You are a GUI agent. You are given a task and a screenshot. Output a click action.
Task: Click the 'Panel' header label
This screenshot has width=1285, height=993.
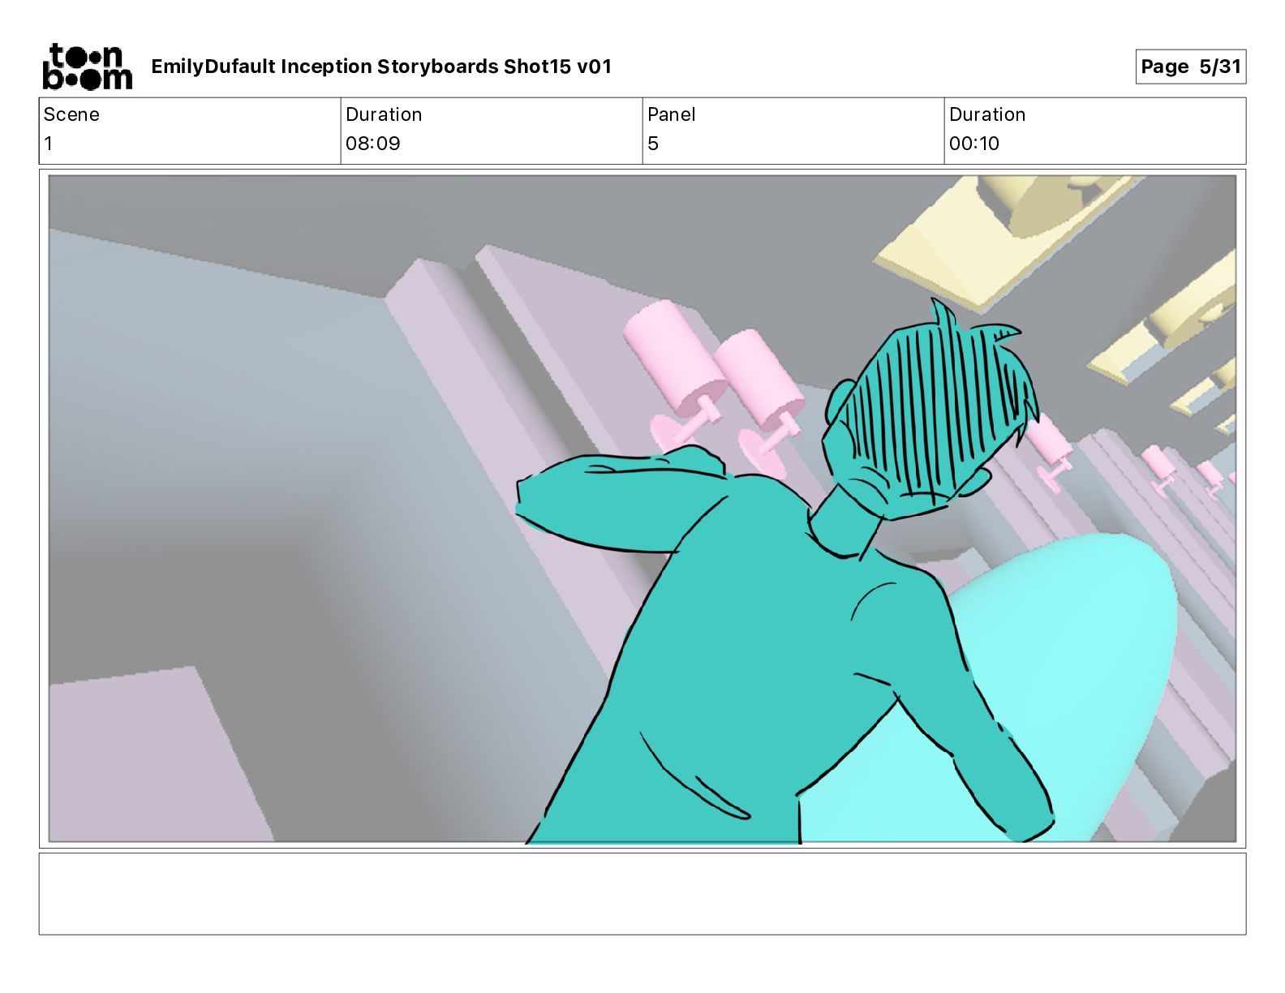671,114
